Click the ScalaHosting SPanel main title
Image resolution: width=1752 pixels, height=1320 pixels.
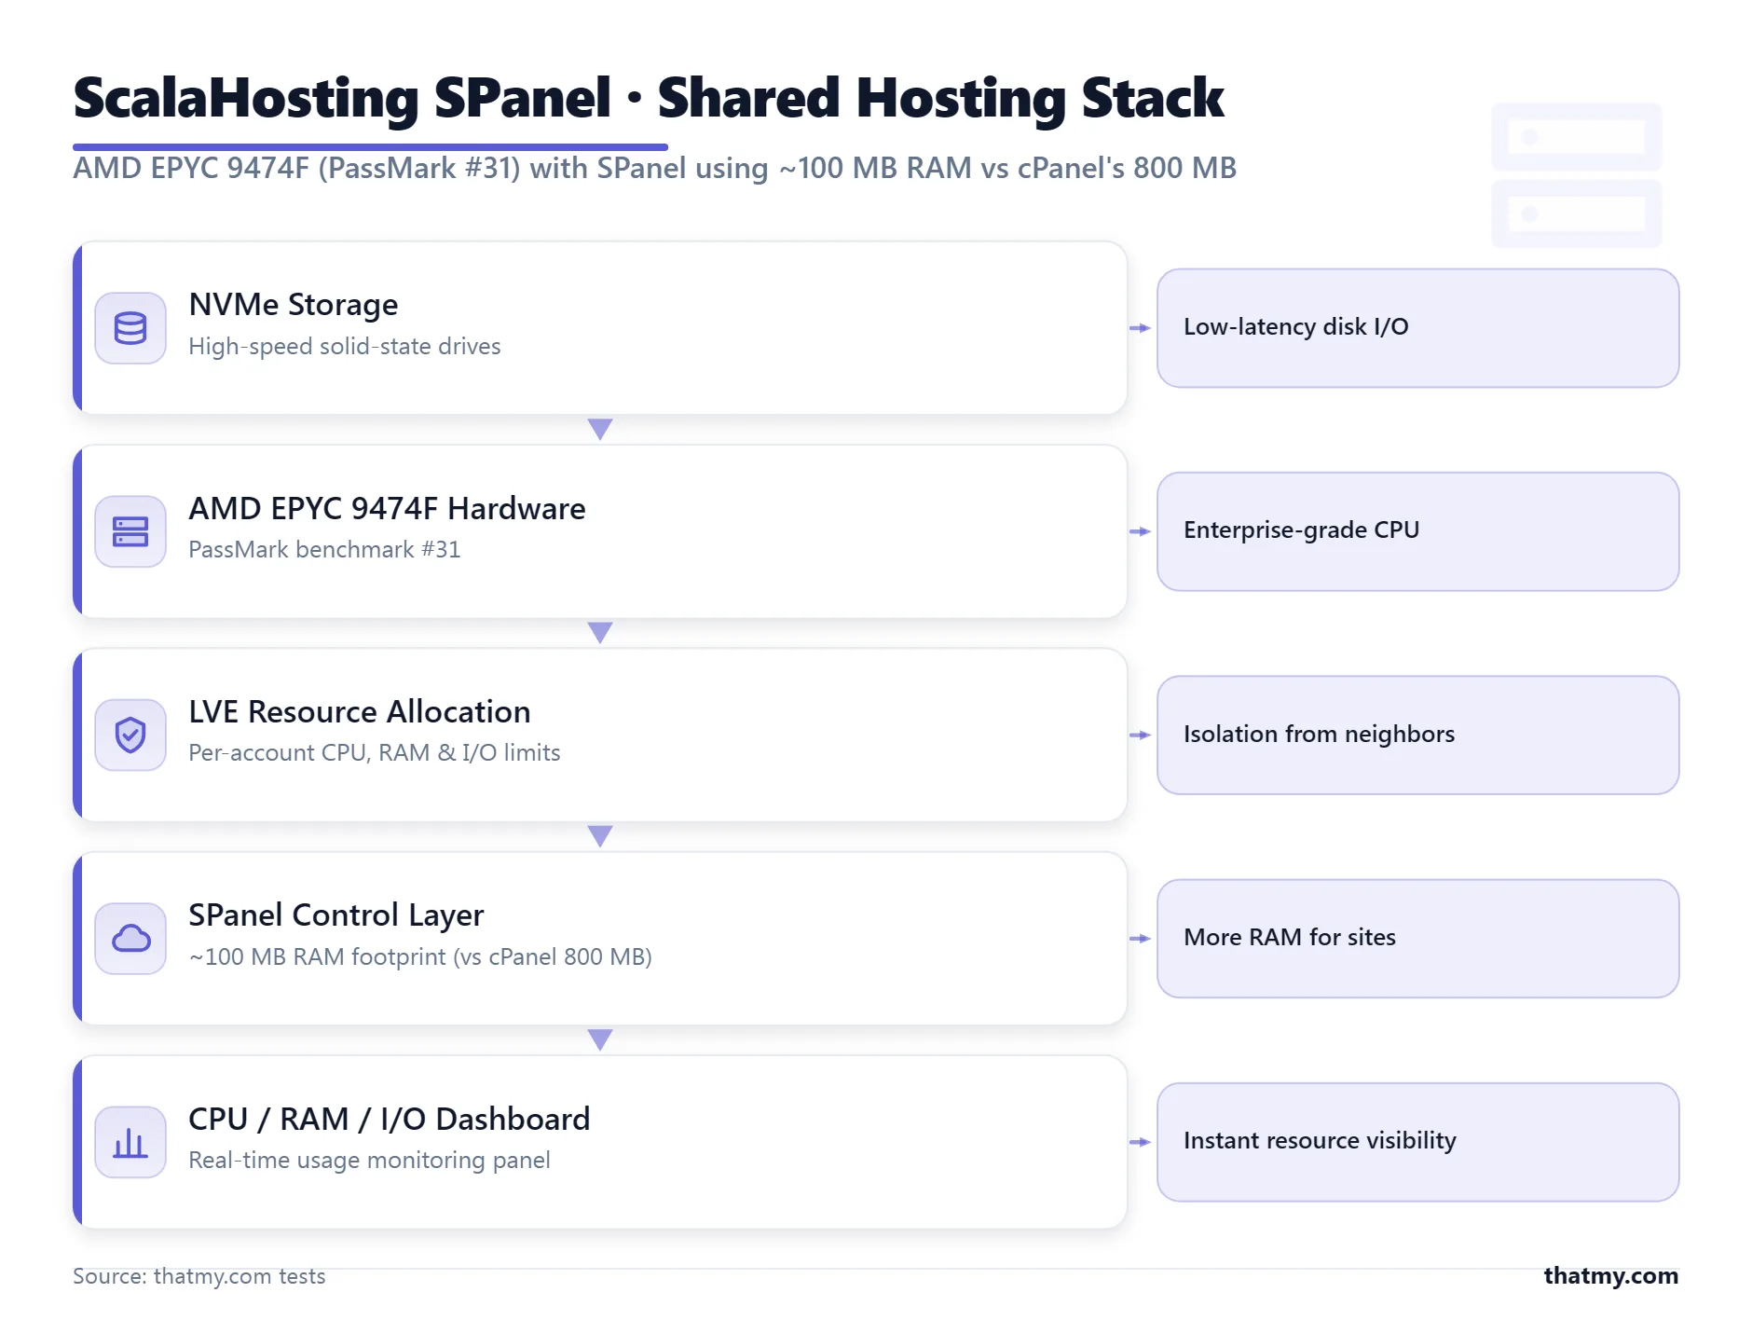pyautogui.click(x=649, y=98)
